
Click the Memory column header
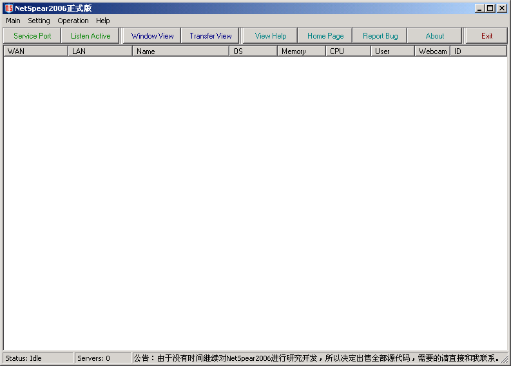point(301,51)
